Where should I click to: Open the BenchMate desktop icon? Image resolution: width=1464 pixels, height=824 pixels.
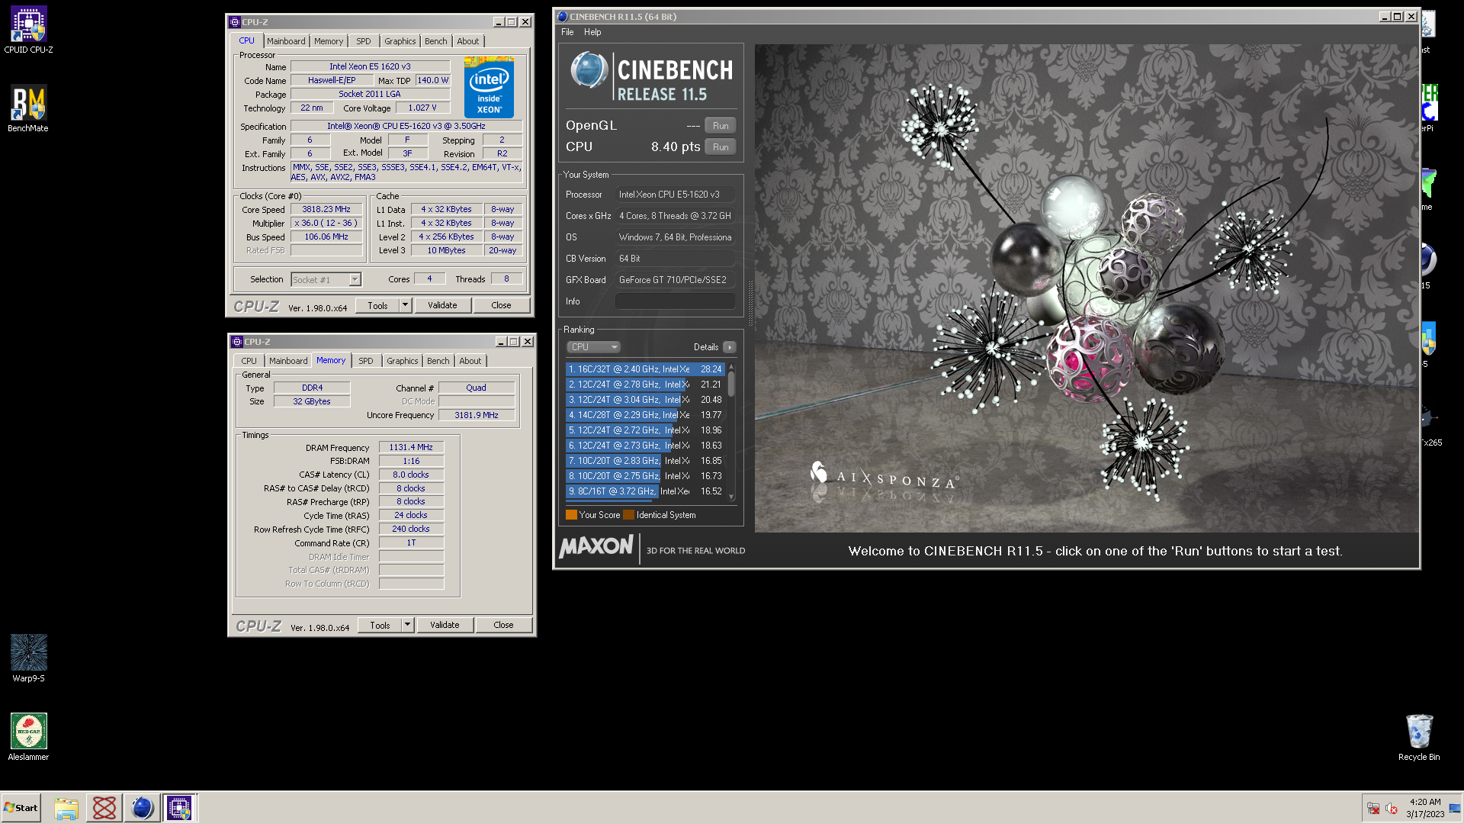(28, 109)
